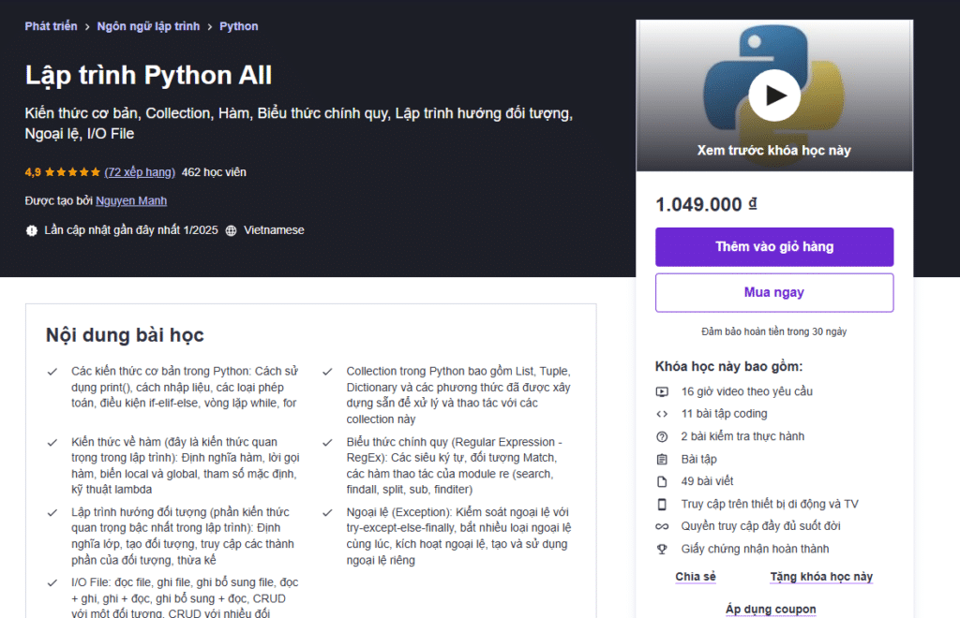This screenshot has width=960, height=618.
Task: Open the 72 xếp hạng ratings link
Action: point(140,172)
